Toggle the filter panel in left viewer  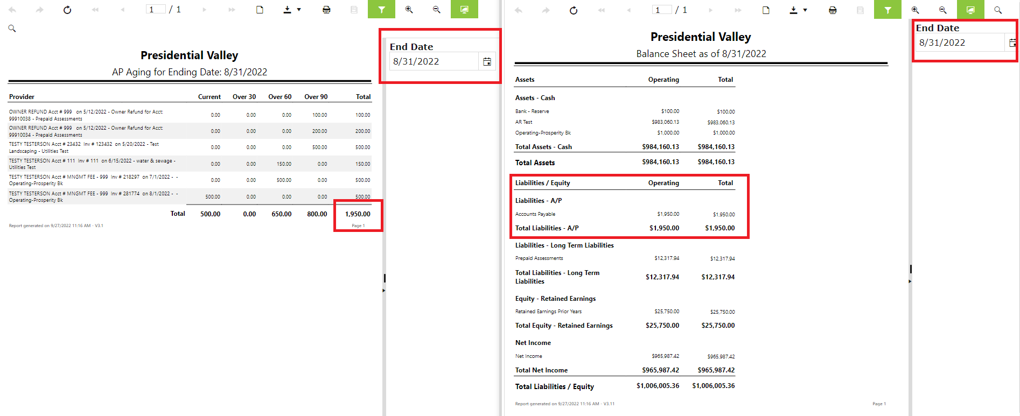point(381,9)
